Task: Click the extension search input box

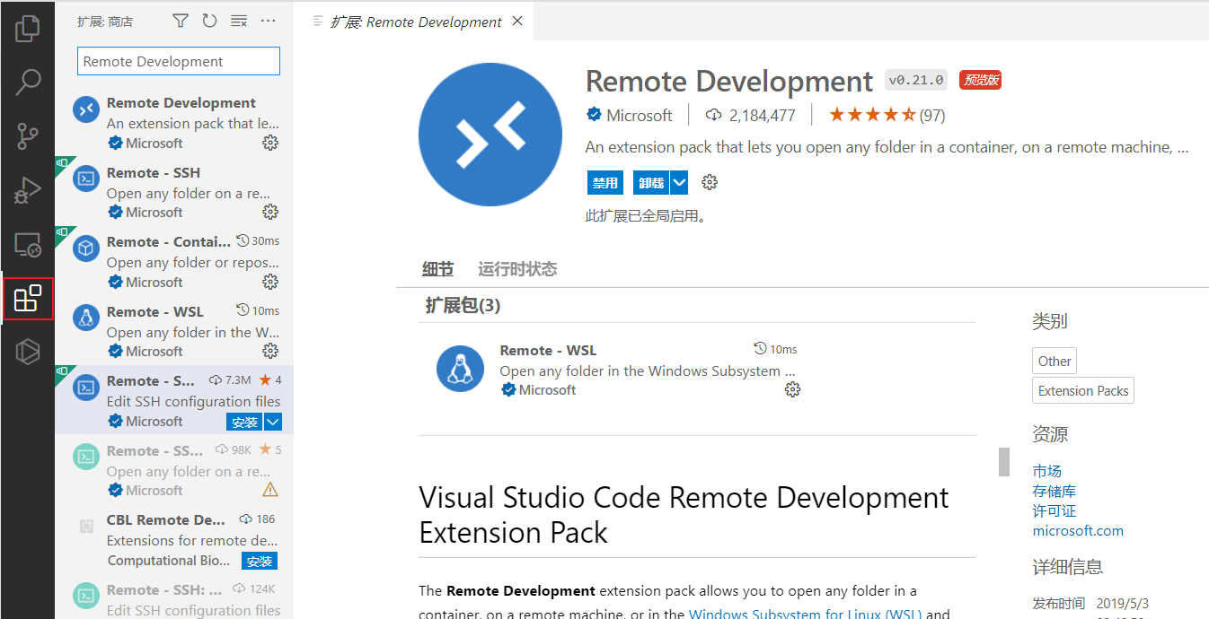Action: coord(179,61)
